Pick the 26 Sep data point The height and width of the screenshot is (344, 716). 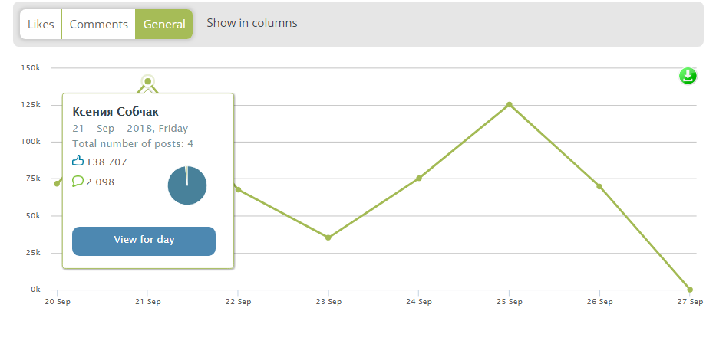[599, 187]
